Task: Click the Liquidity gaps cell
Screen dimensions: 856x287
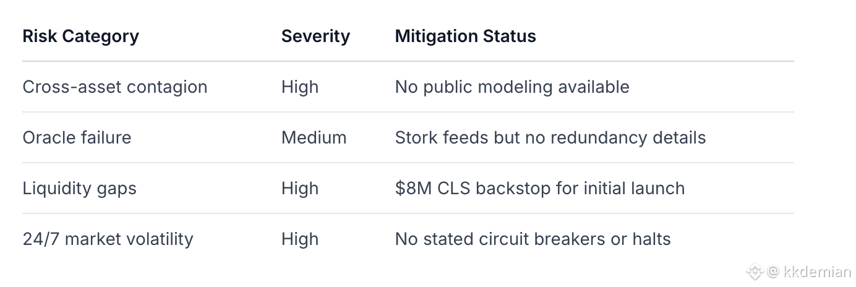Action: click(x=79, y=188)
